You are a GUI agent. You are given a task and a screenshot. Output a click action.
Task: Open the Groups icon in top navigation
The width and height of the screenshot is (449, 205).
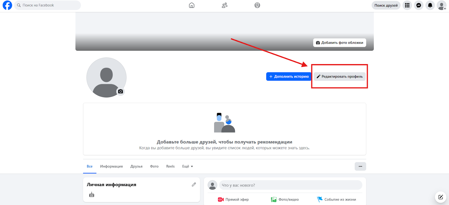(x=257, y=5)
